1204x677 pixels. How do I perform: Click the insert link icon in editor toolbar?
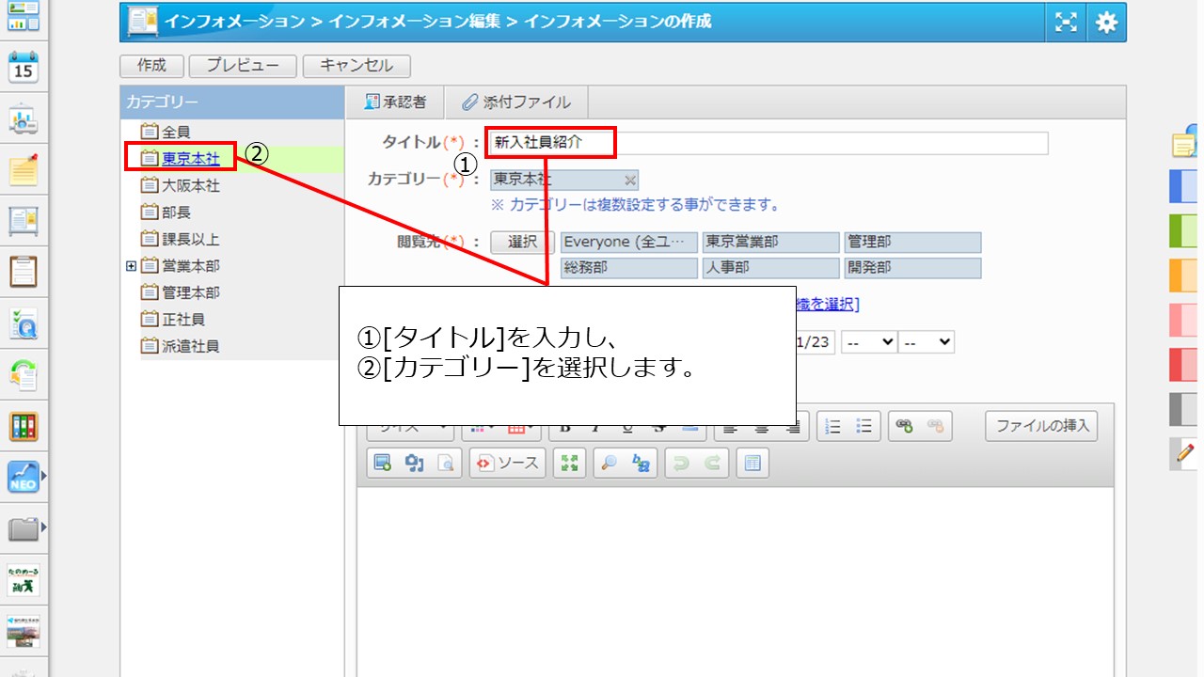(904, 426)
